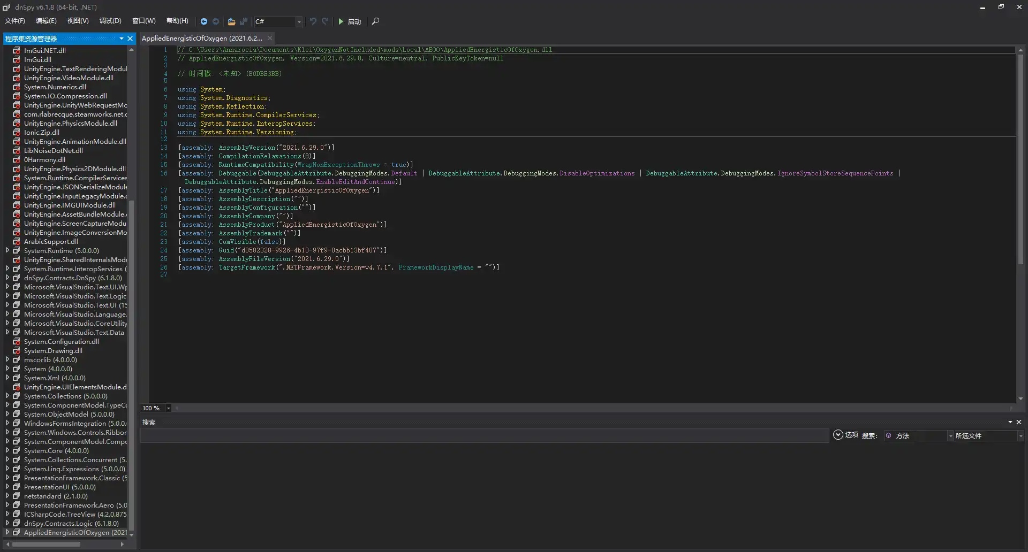The width and height of the screenshot is (1028, 552).
Task: Click the purple method filter icon in search bar
Action: click(x=888, y=435)
